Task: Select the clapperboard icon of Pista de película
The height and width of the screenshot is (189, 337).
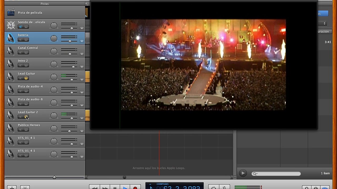Action: pos(11,12)
